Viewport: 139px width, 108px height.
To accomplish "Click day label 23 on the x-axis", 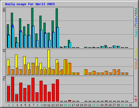I will click(98, 105).
